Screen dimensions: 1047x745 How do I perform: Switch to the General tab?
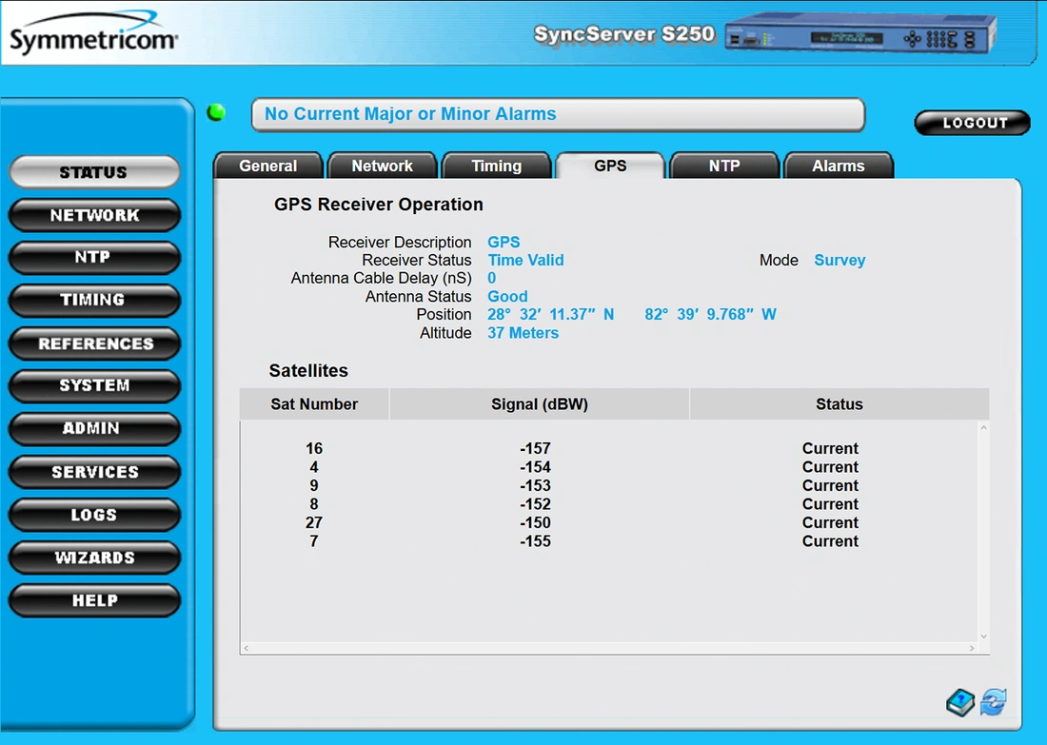pos(268,166)
